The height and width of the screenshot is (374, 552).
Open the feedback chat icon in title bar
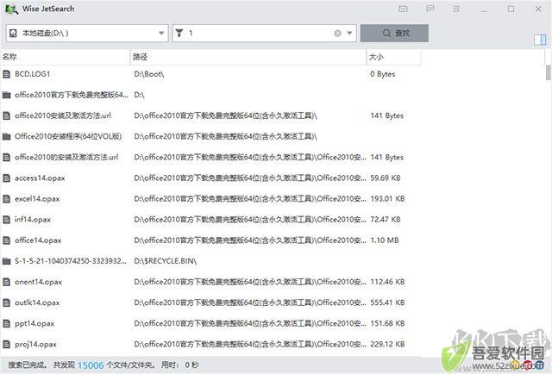(430, 9)
